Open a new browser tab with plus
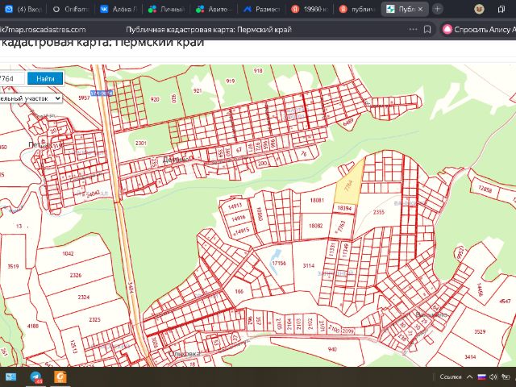The height and width of the screenshot is (387, 516). point(438,9)
